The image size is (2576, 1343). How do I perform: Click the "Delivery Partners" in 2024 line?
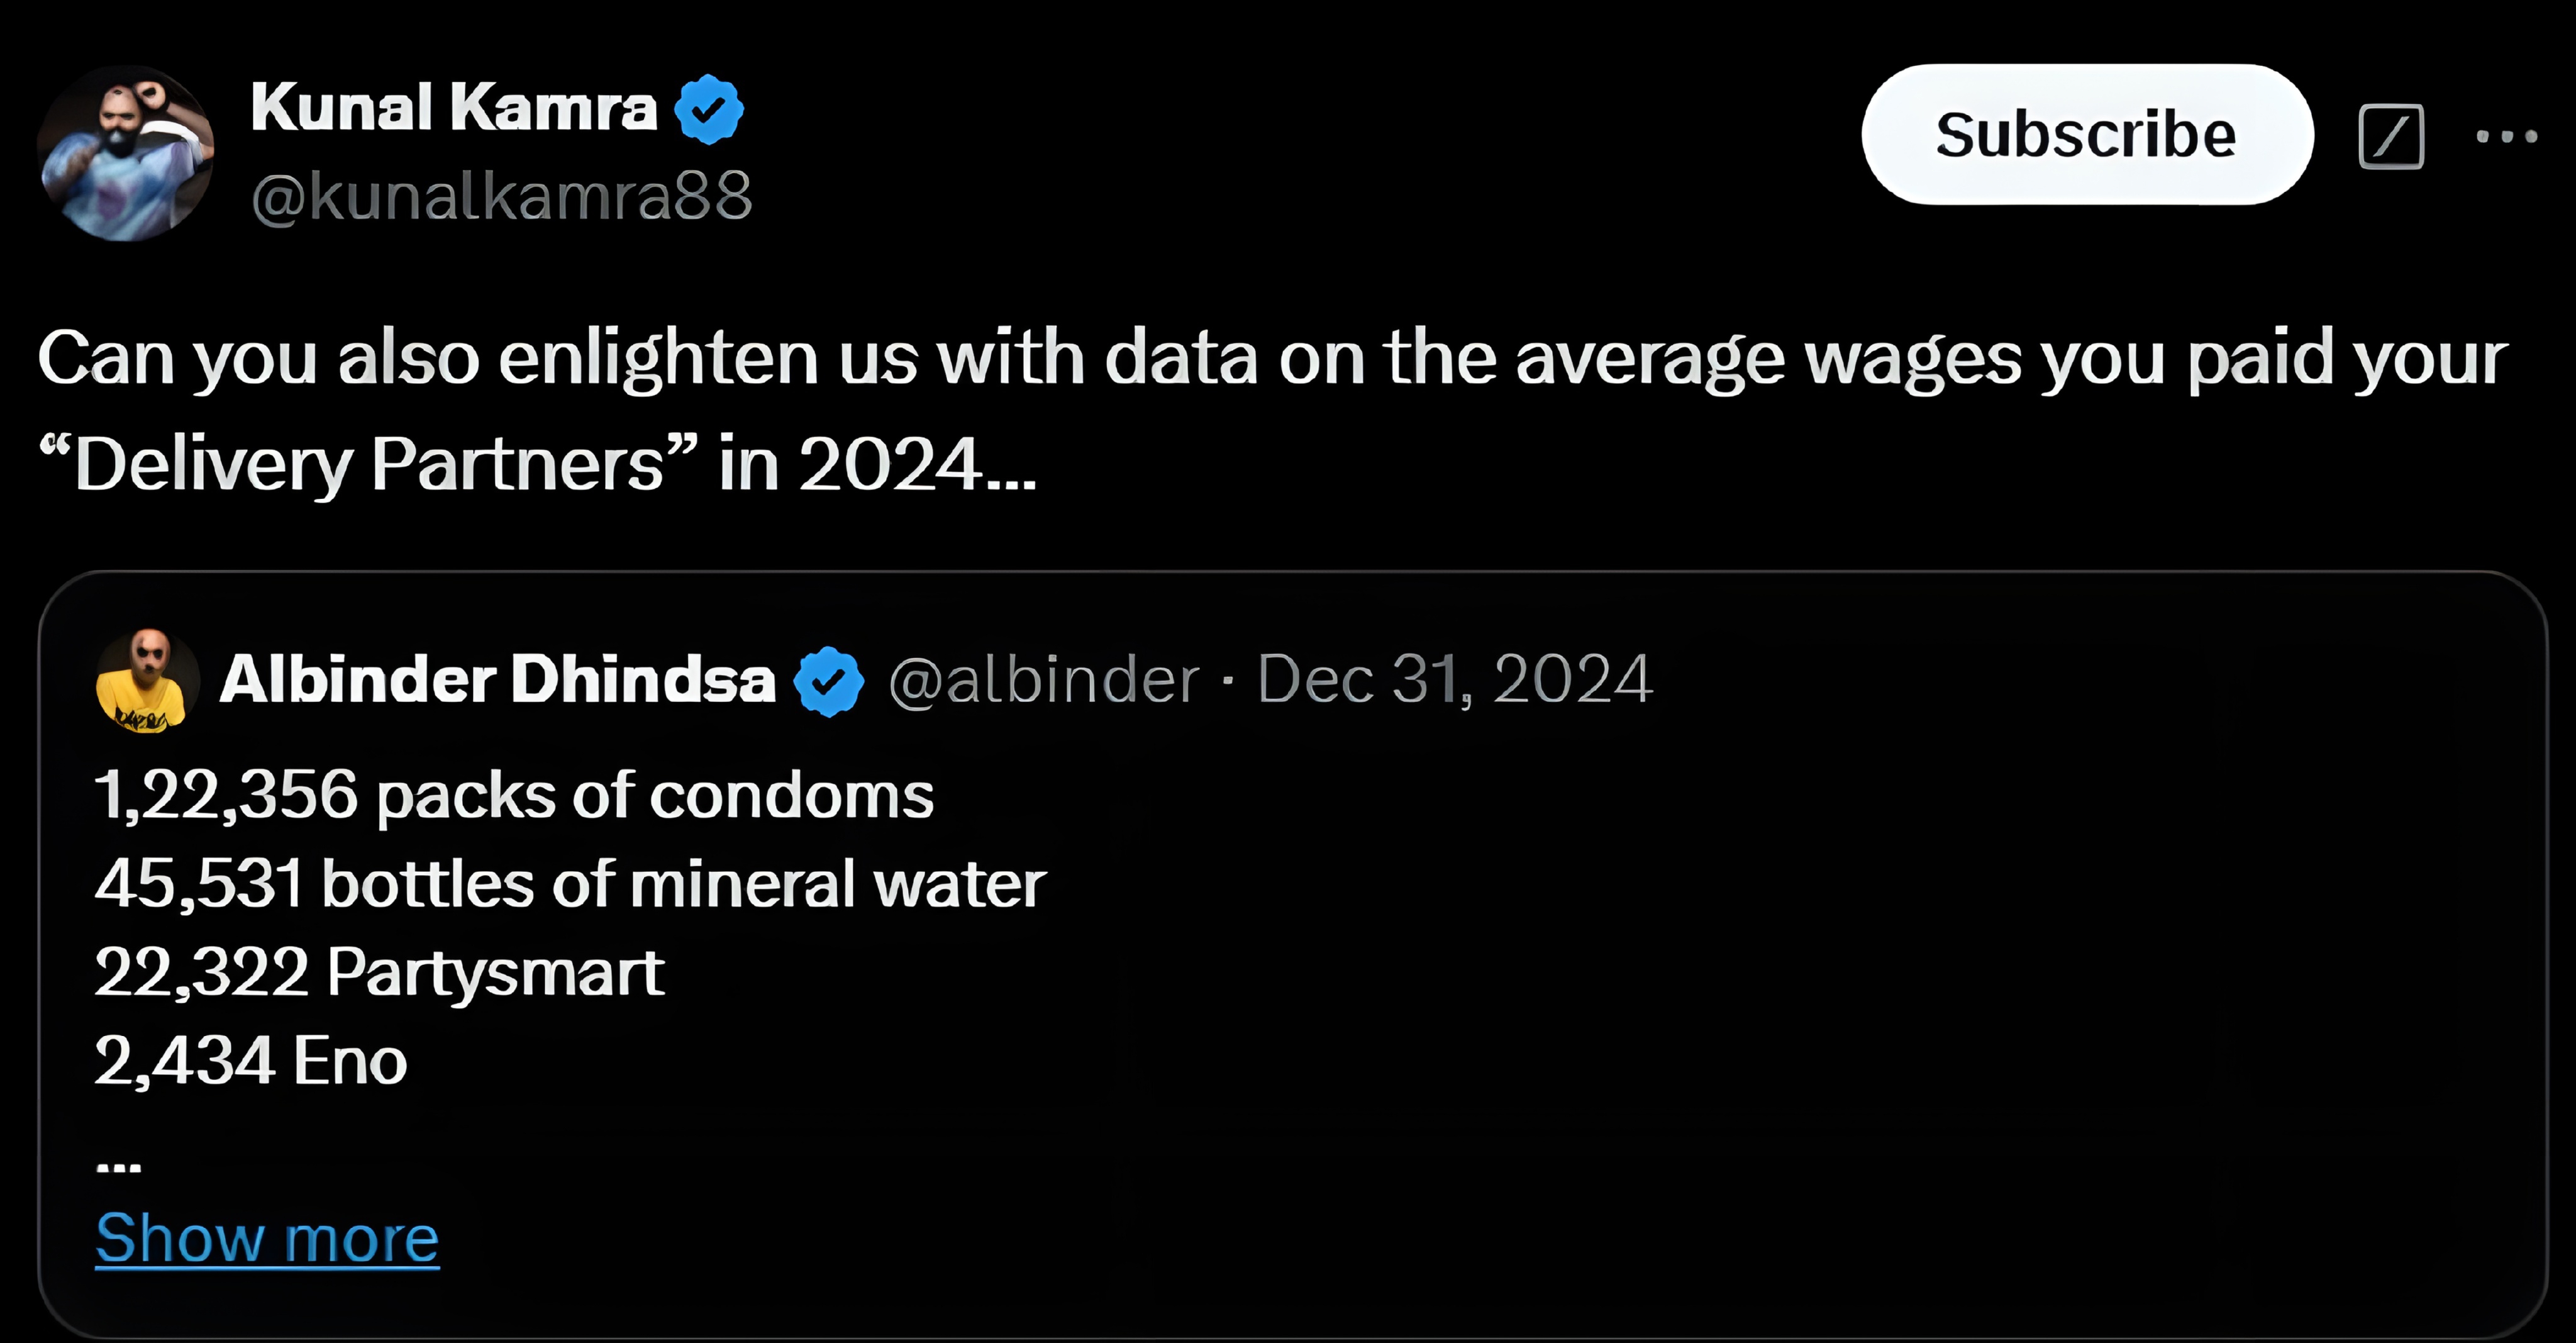point(537,464)
